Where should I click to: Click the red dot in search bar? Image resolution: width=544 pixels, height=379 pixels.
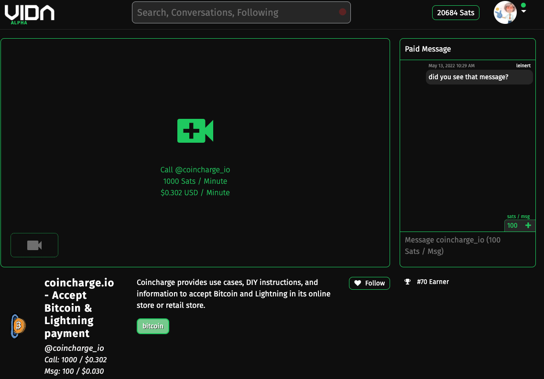[x=342, y=12]
